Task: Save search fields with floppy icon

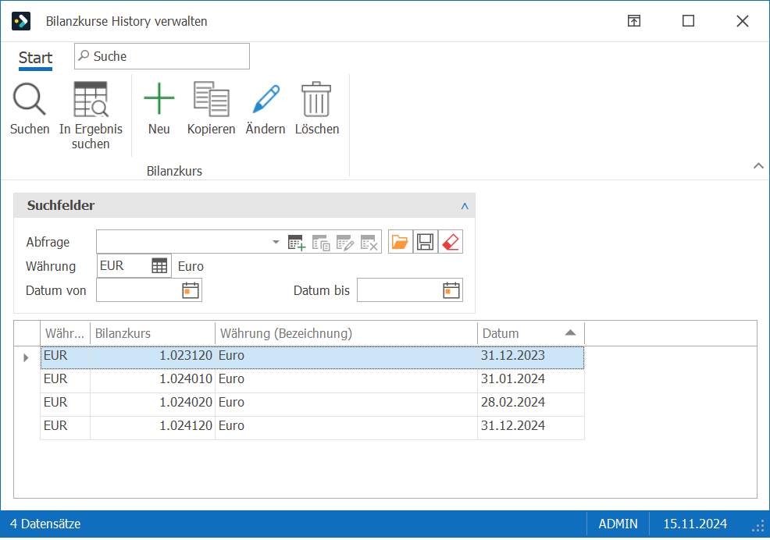Action: [x=426, y=242]
